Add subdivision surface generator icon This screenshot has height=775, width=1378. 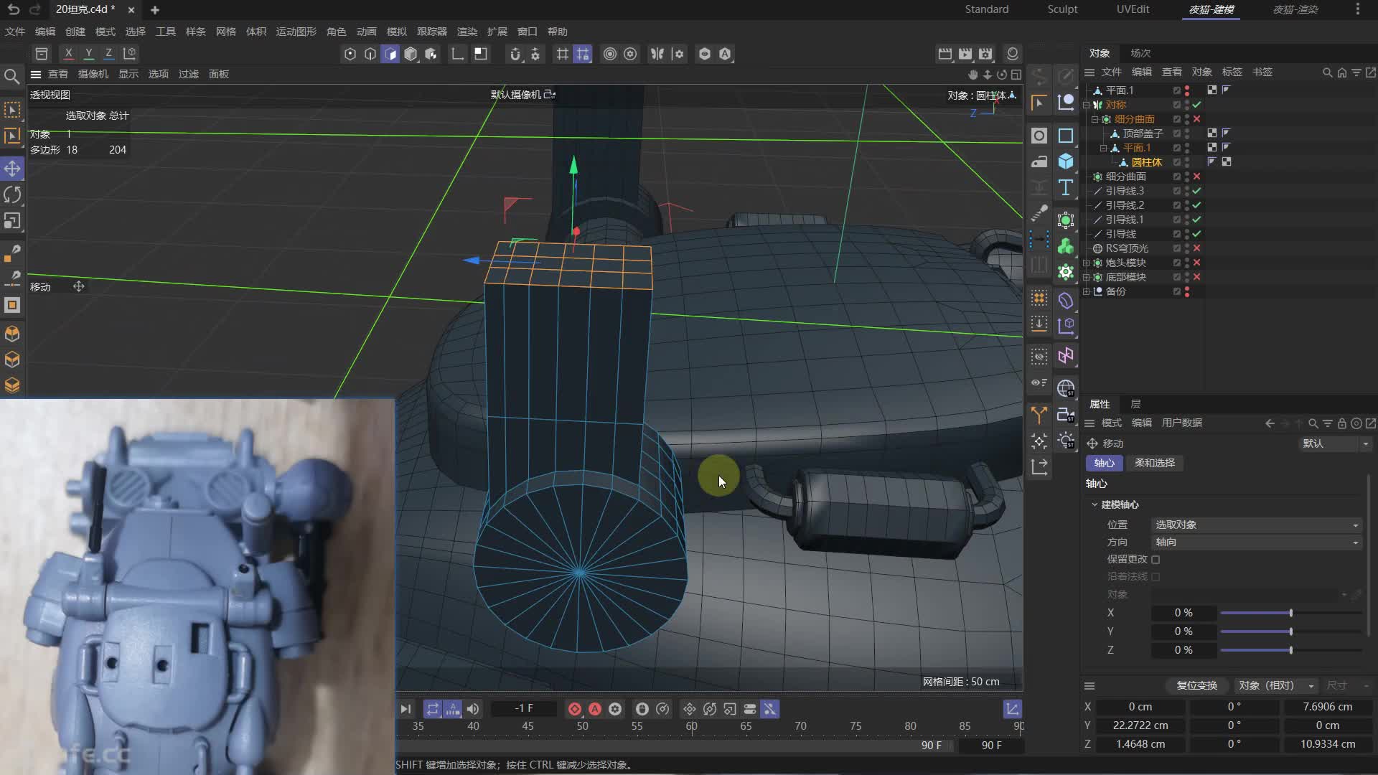(x=1066, y=220)
